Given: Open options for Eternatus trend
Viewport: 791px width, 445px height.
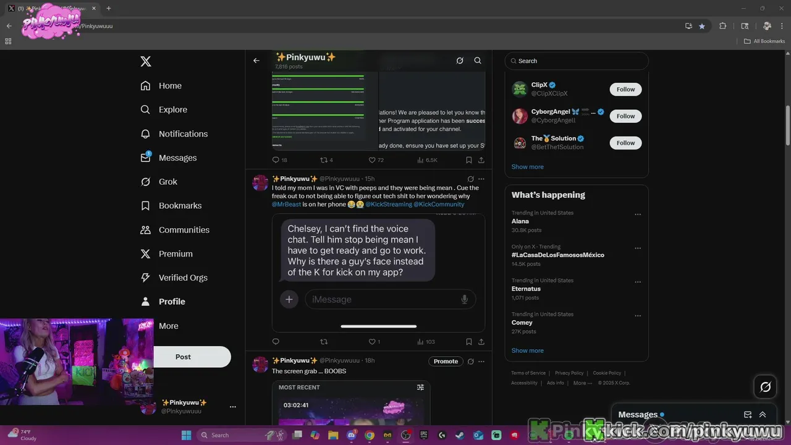Looking at the screenshot, I should coord(638,282).
